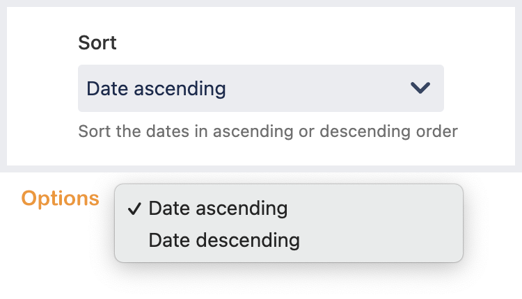The image size is (522, 299).
Task: Expand the Sort combo box via its down arrow
Action: 420,88
